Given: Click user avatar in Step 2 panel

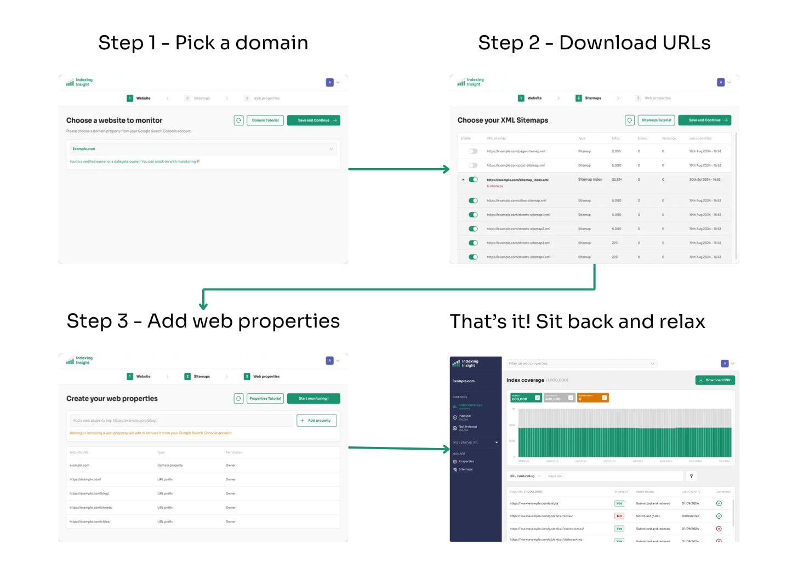Looking at the screenshot, I should [721, 82].
